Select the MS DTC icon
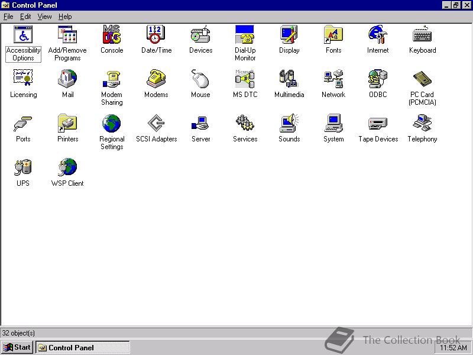Screen dimensions: 473x355 coord(245,79)
